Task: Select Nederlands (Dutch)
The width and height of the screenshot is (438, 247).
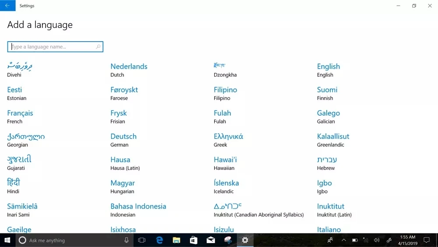Action: point(129,70)
